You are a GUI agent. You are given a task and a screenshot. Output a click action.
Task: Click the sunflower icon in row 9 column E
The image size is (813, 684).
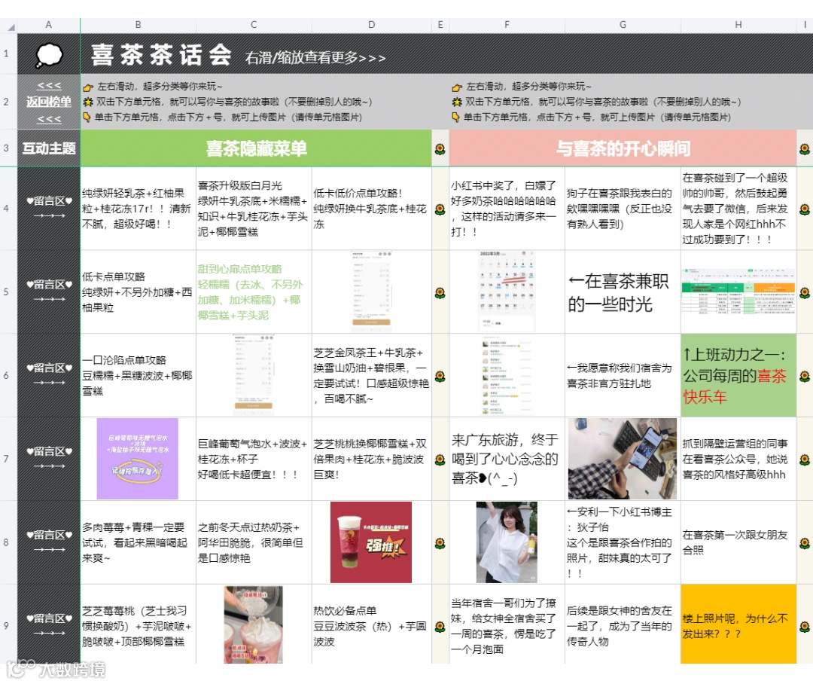point(440,627)
